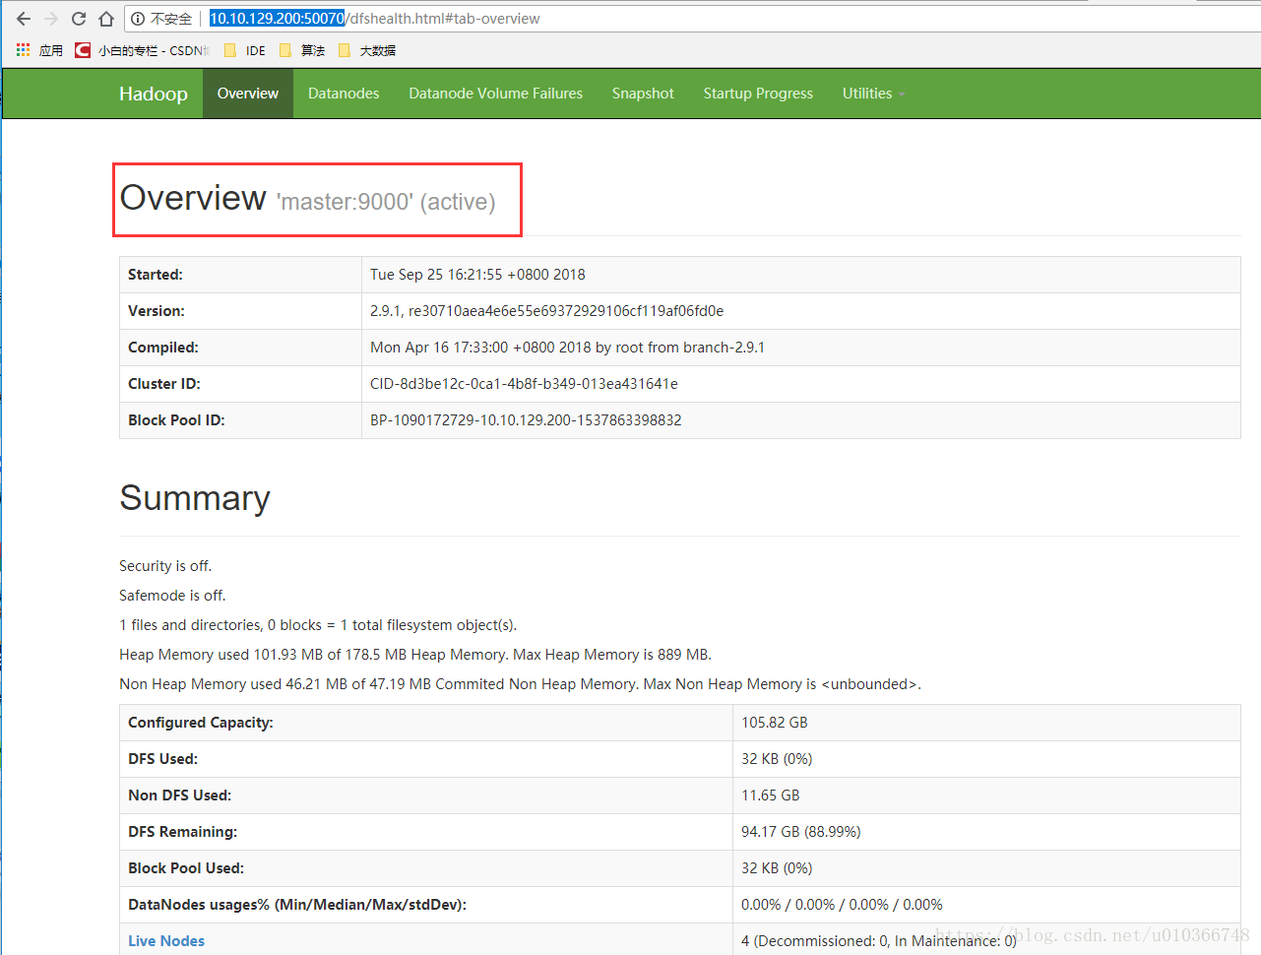Open the Live Nodes link
This screenshot has height=955, width=1261.
pos(166,941)
